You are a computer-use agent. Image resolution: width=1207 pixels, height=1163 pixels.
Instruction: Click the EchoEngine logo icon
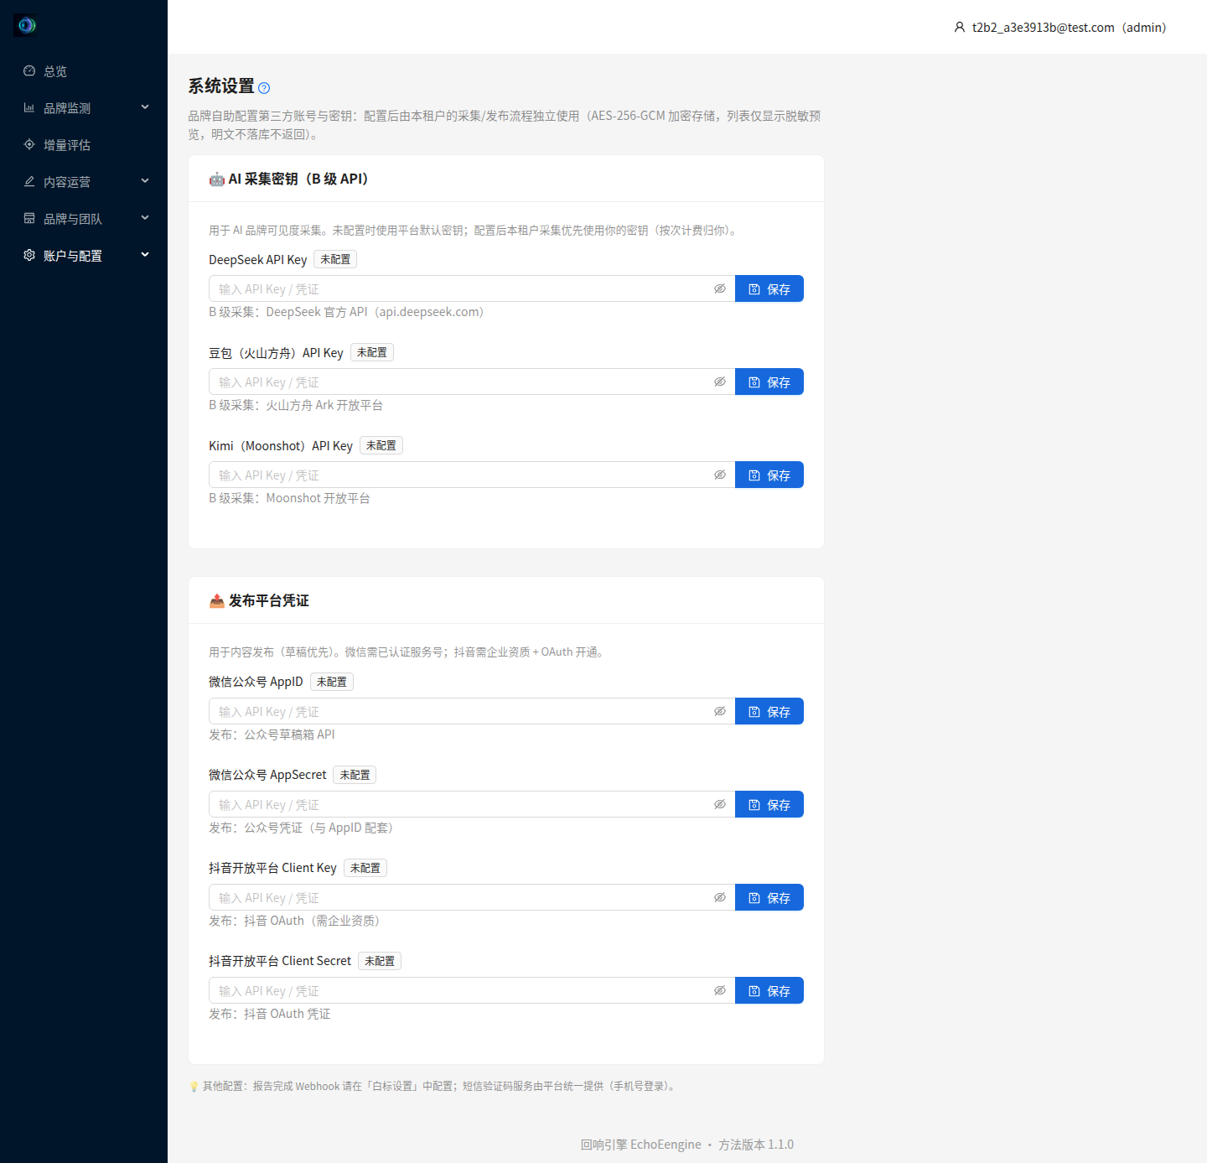coord(26,25)
